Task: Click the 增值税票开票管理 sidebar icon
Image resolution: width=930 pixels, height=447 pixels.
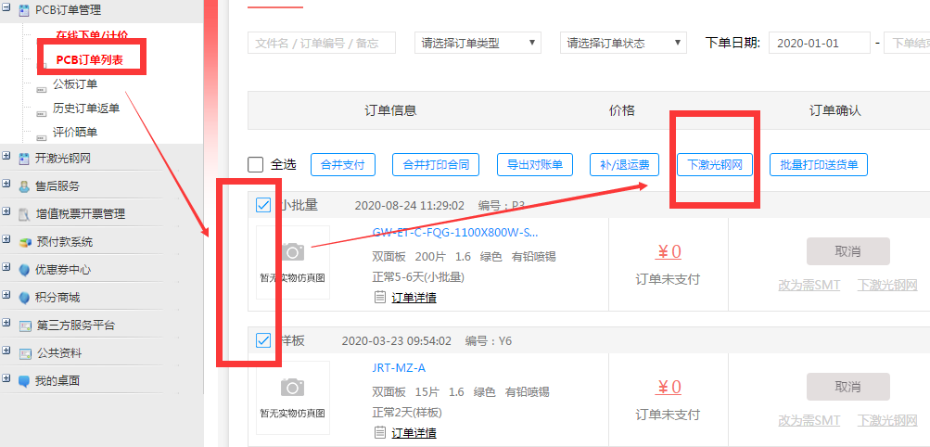Action: click(x=25, y=214)
